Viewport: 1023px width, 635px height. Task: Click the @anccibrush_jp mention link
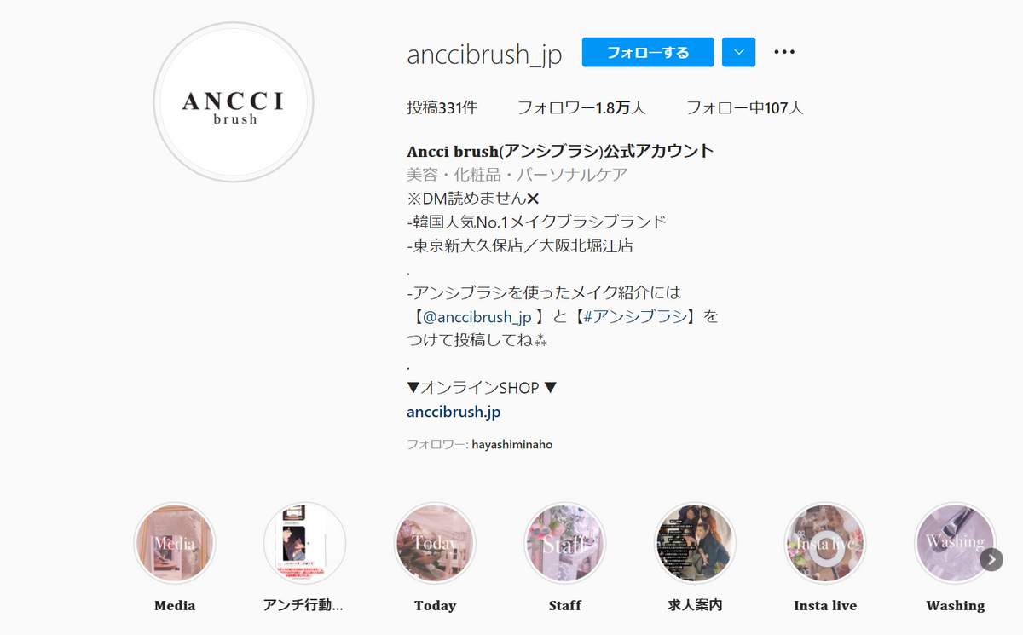click(477, 317)
